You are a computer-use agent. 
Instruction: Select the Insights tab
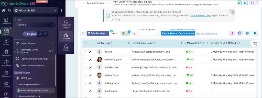[30, 34]
